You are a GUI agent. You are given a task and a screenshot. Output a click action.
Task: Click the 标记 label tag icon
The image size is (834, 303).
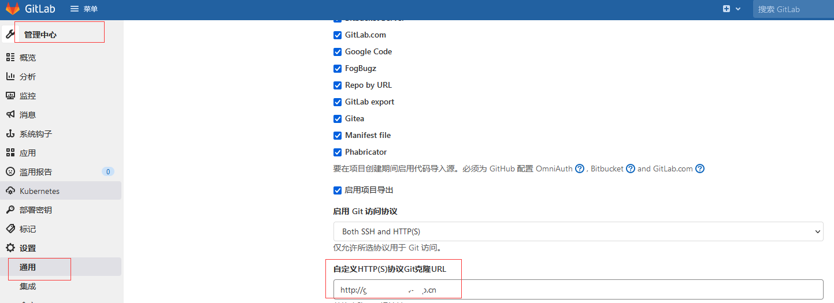[10, 229]
